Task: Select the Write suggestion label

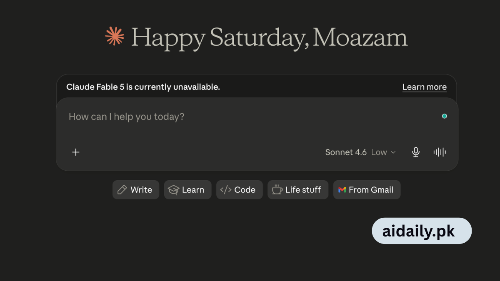Action: tap(141, 190)
